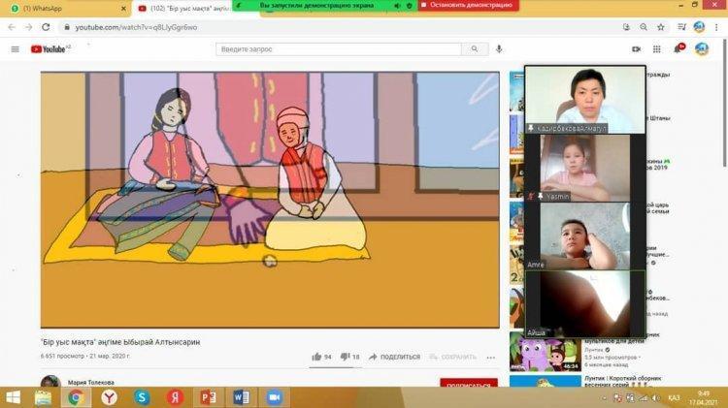Image resolution: width=728 pixels, height=408 pixels.
Task: Click the Chrome taskbar icon
Action: click(76, 397)
